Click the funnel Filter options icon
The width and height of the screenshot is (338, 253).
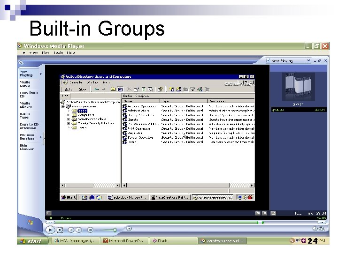(193, 89)
